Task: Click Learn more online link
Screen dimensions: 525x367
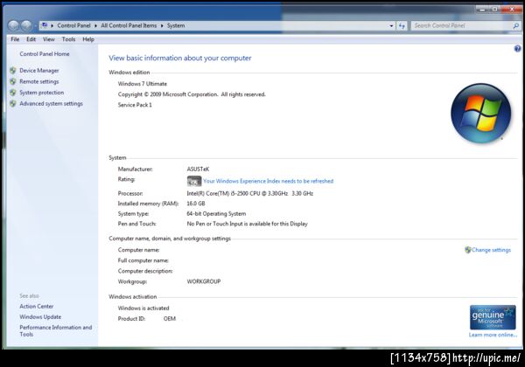Action: click(493, 335)
